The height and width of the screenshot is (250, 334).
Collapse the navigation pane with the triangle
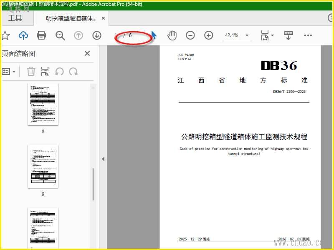(103, 159)
